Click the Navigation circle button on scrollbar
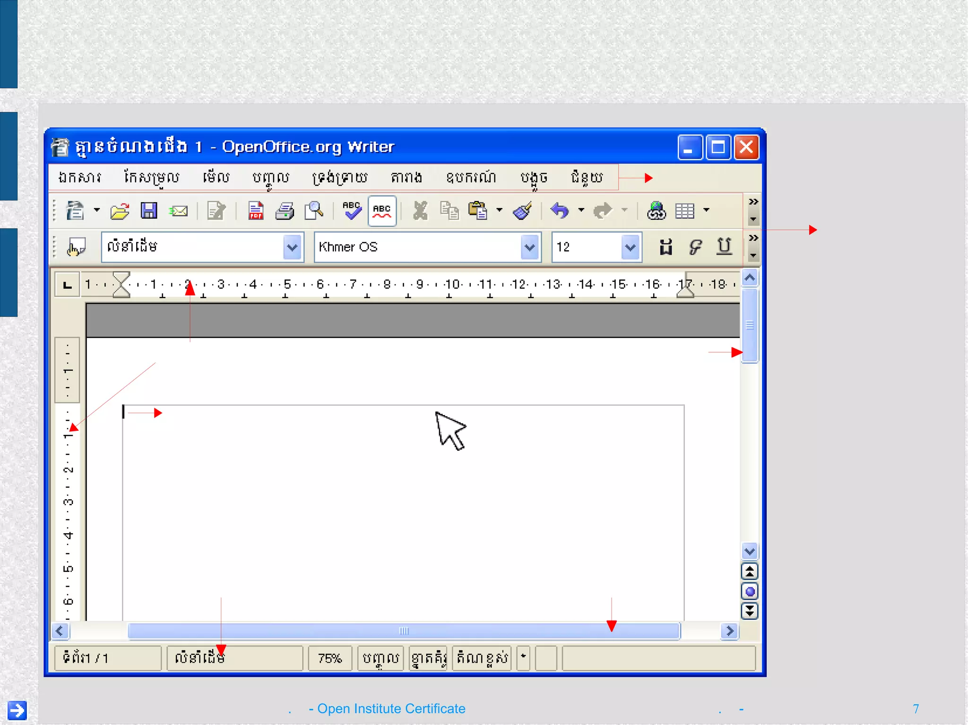 pyautogui.click(x=750, y=591)
